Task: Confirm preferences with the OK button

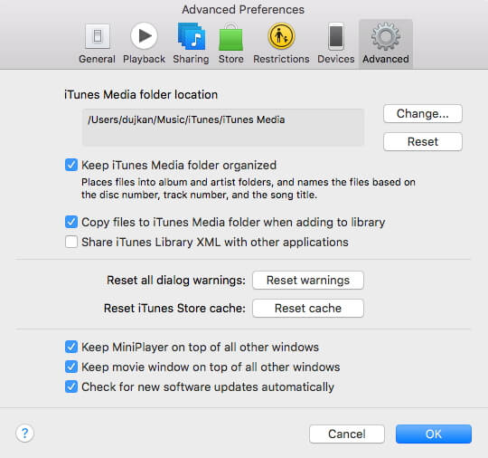Action: [x=434, y=434]
